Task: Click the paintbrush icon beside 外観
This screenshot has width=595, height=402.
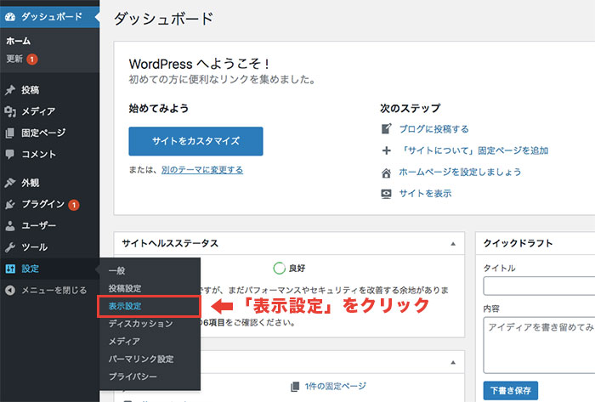Action: (10, 183)
